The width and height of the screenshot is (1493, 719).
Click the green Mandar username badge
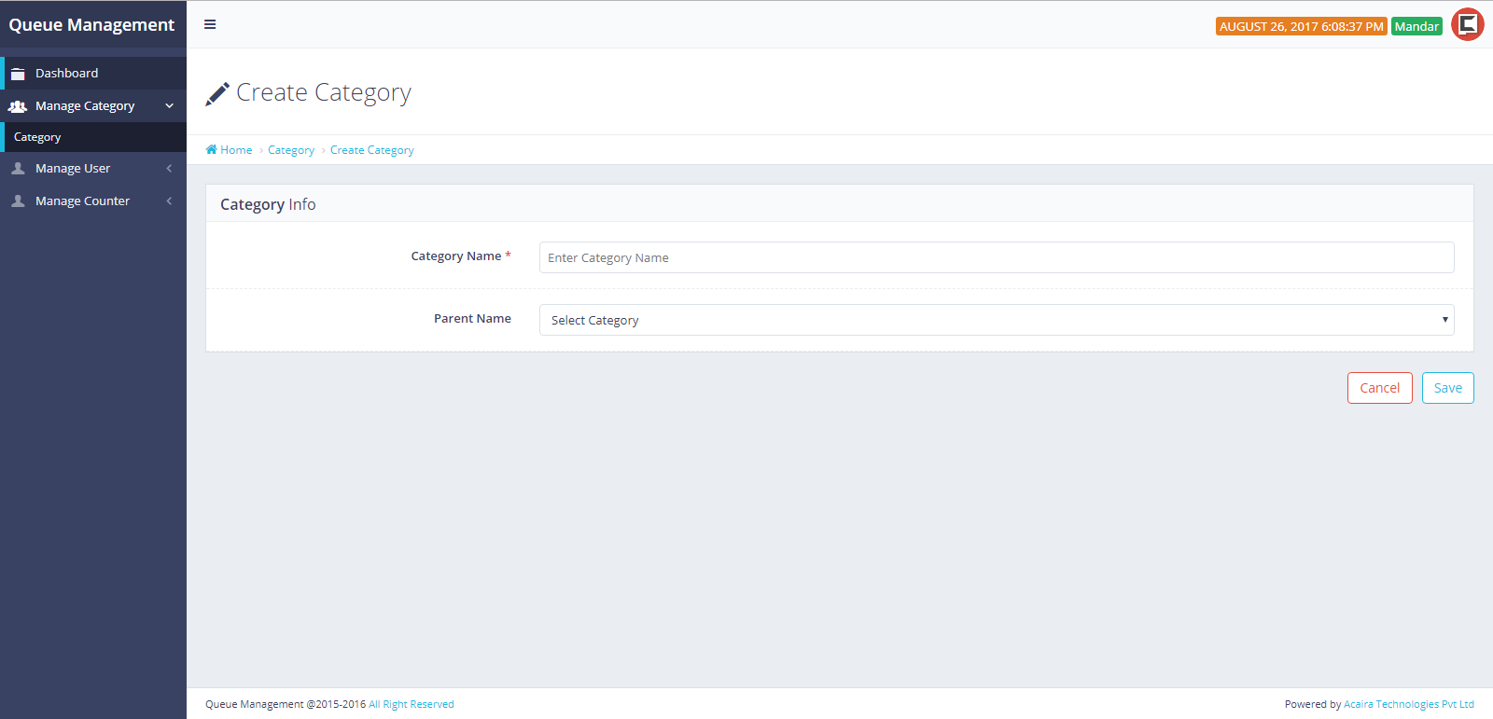[1416, 26]
